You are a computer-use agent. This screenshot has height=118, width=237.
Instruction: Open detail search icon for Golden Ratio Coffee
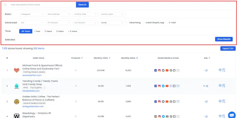(x=224, y=101)
